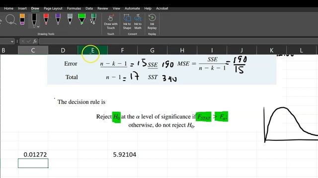
Task: Open the Draw tab
Action: tap(35, 8)
